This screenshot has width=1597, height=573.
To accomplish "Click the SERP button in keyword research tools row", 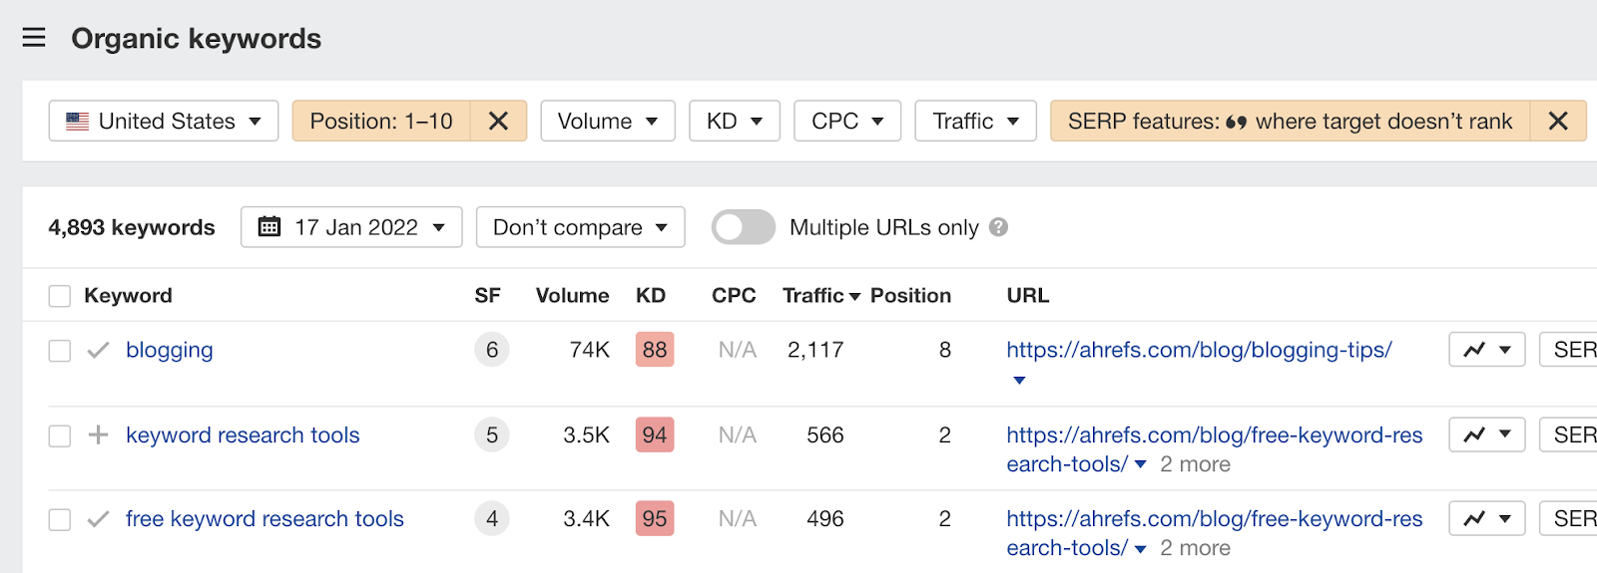I will click(1569, 434).
